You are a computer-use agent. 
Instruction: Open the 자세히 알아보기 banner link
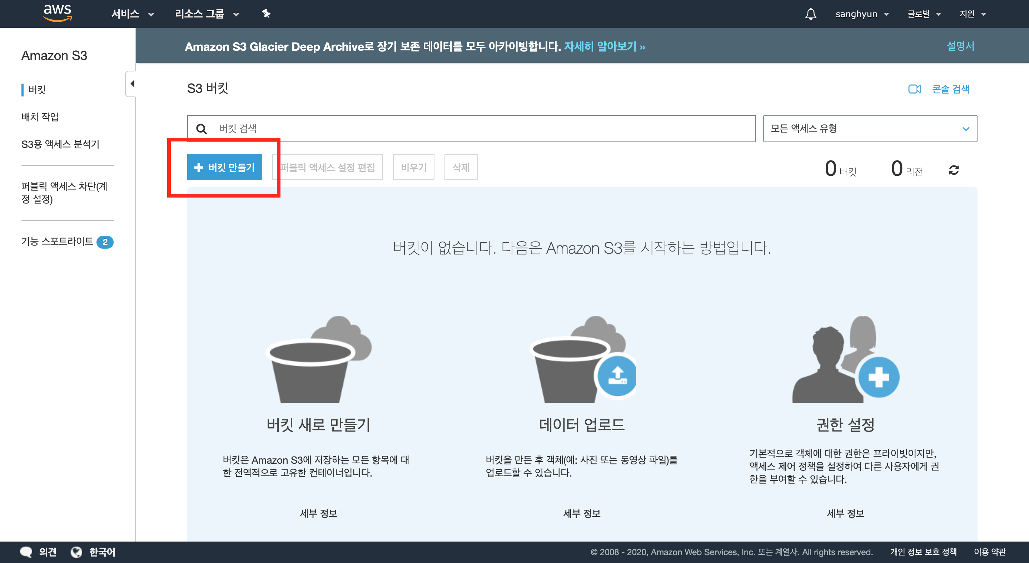(x=604, y=47)
